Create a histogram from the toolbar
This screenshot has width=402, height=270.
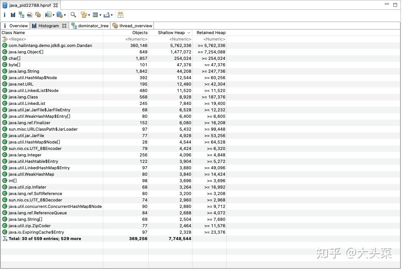tap(13, 15)
